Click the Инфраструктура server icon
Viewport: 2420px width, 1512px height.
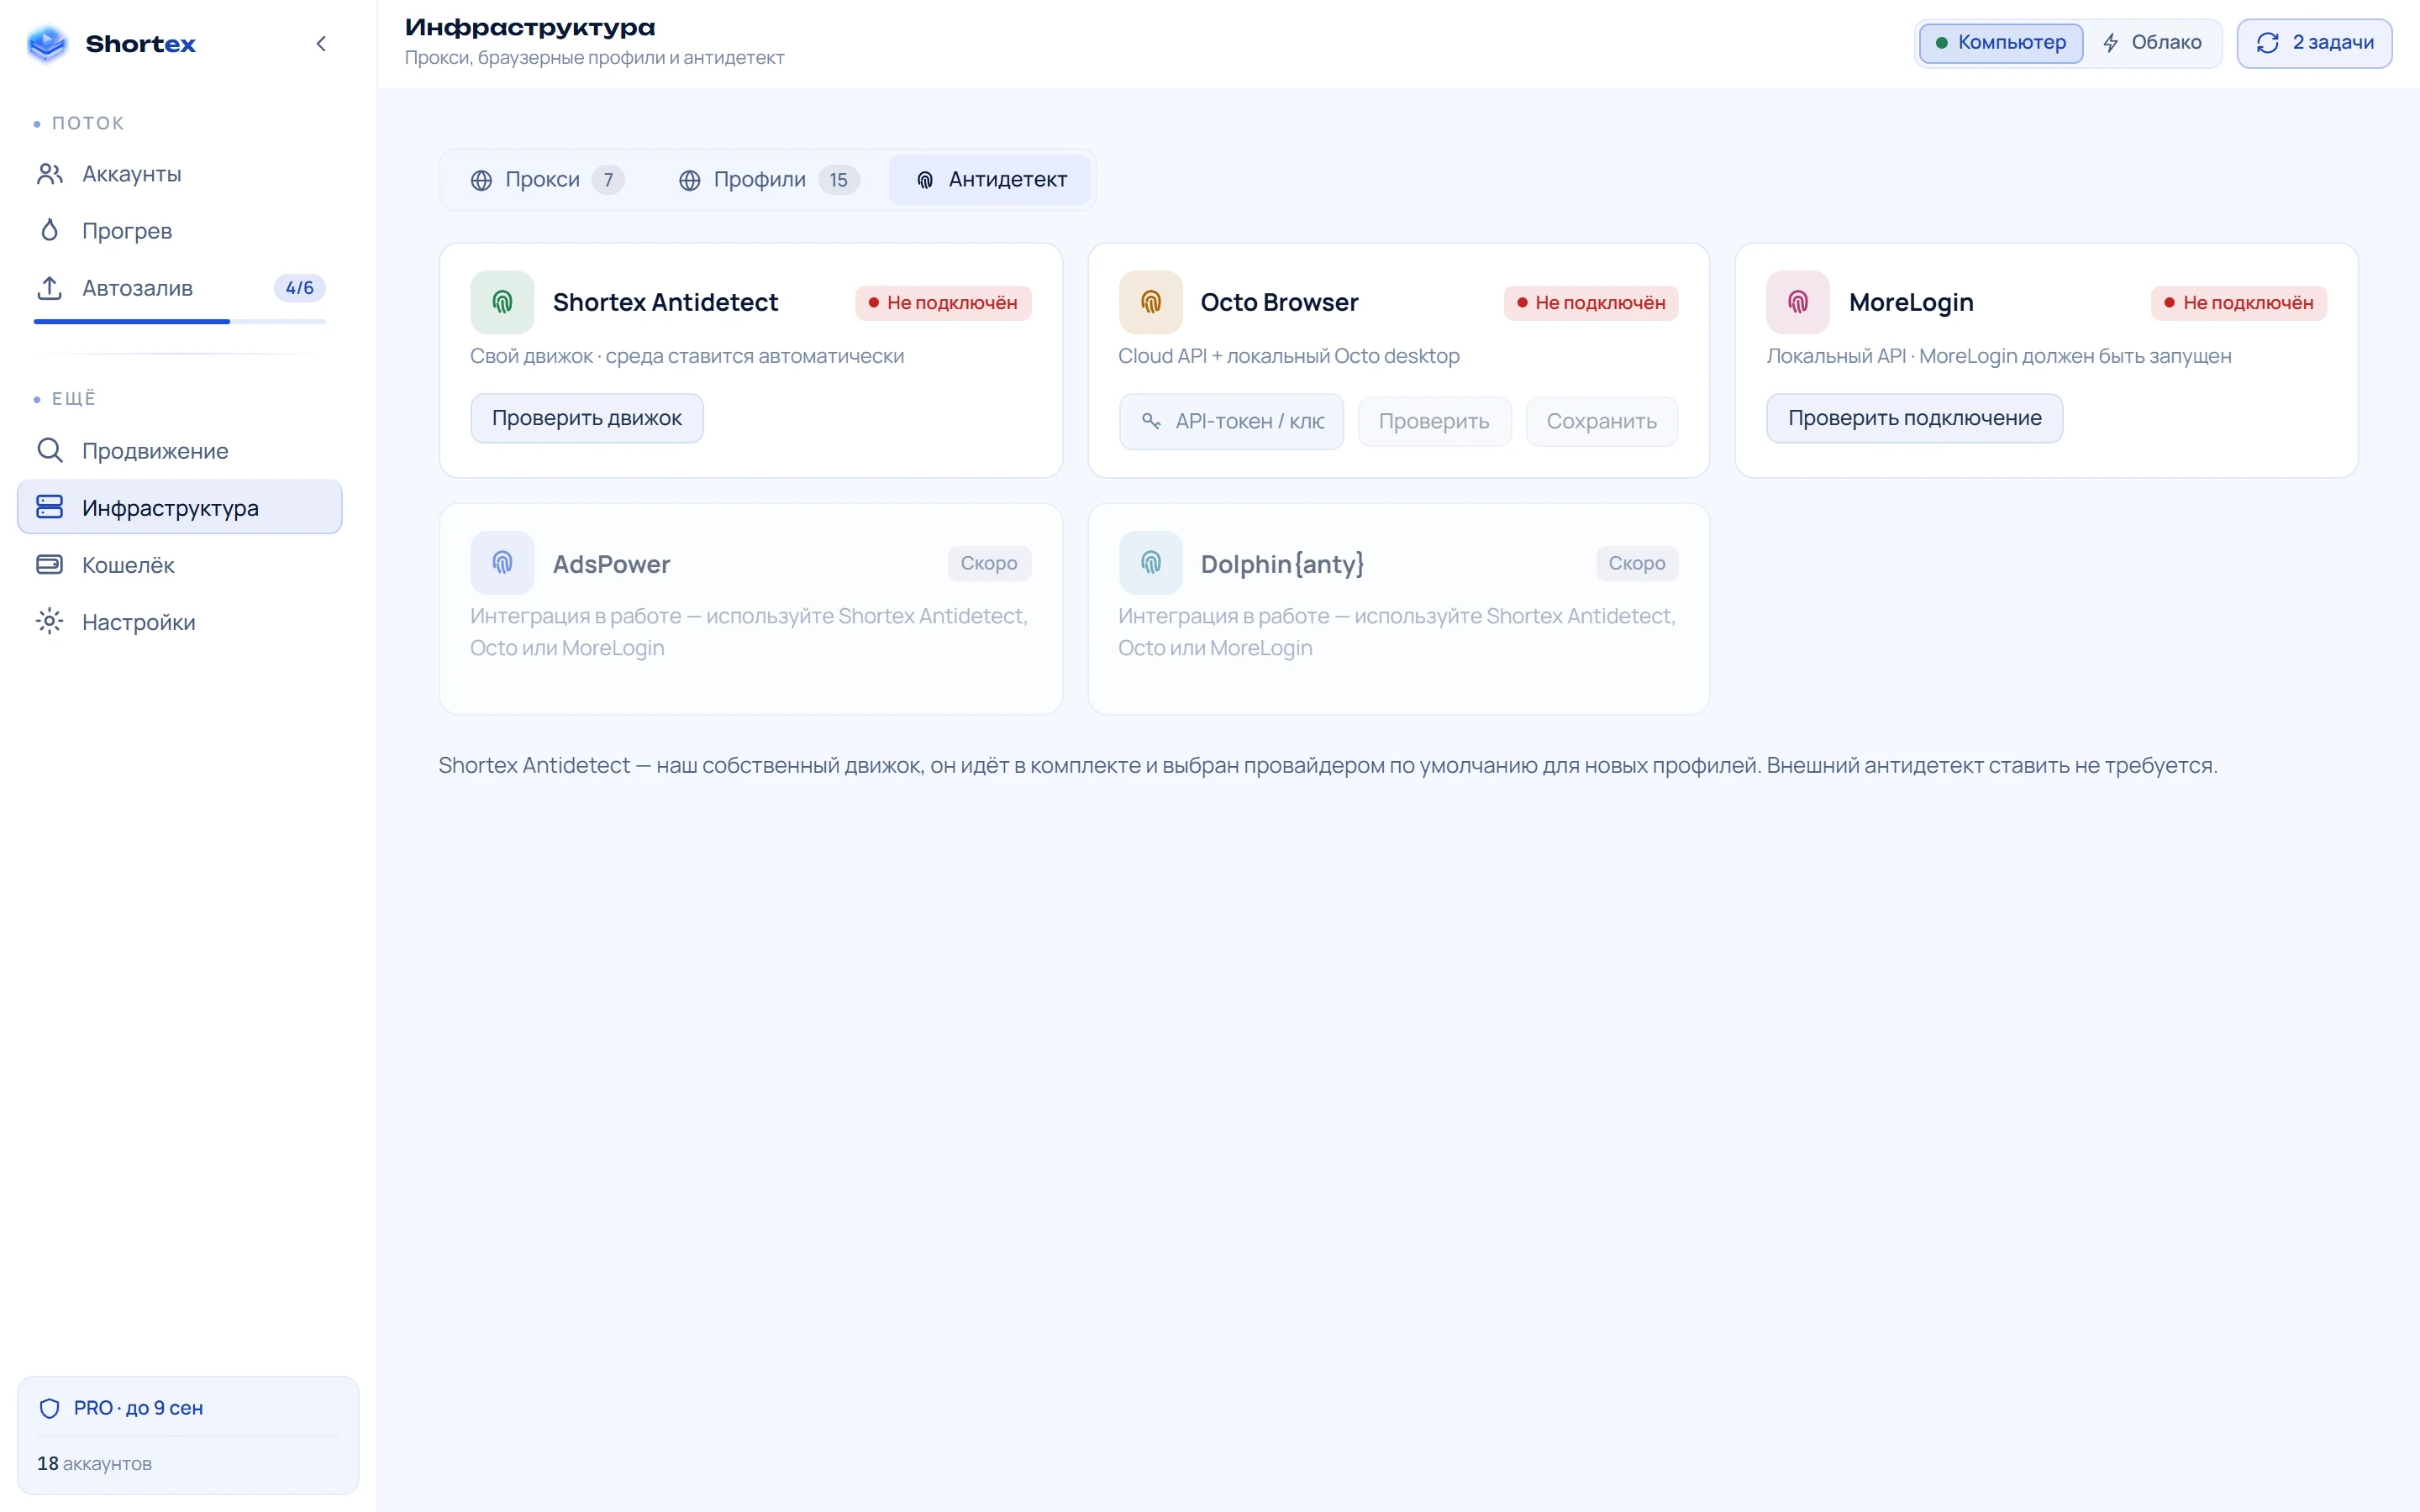pyautogui.click(x=50, y=507)
